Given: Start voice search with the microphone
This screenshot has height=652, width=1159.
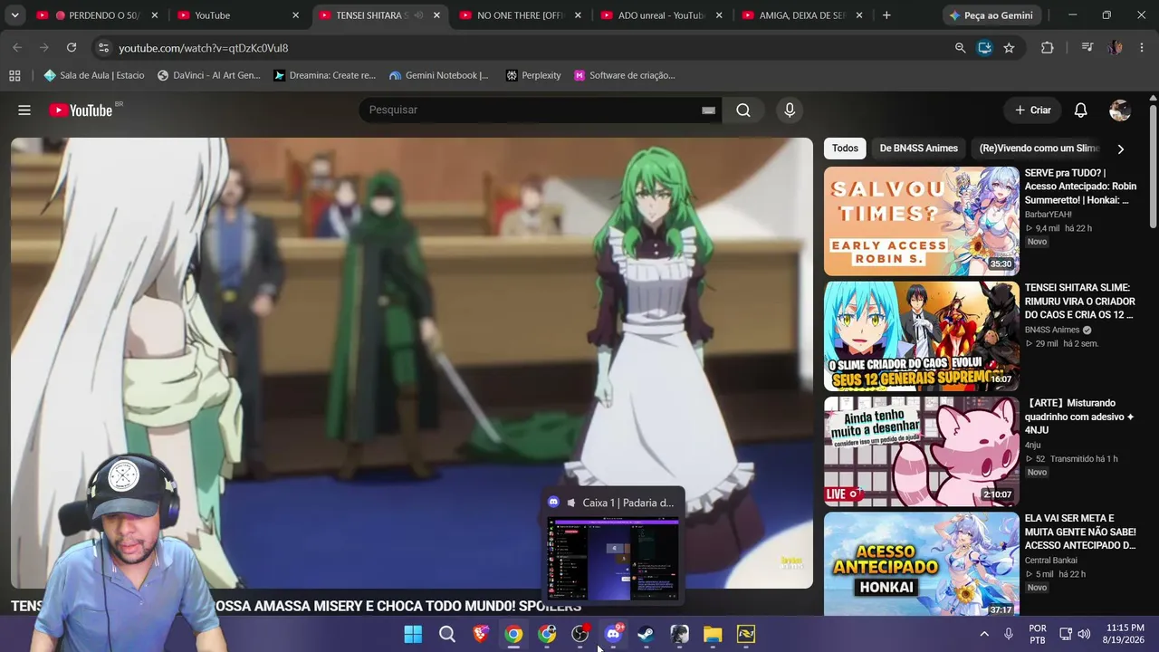Looking at the screenshot, I should (x=790, y=110).
